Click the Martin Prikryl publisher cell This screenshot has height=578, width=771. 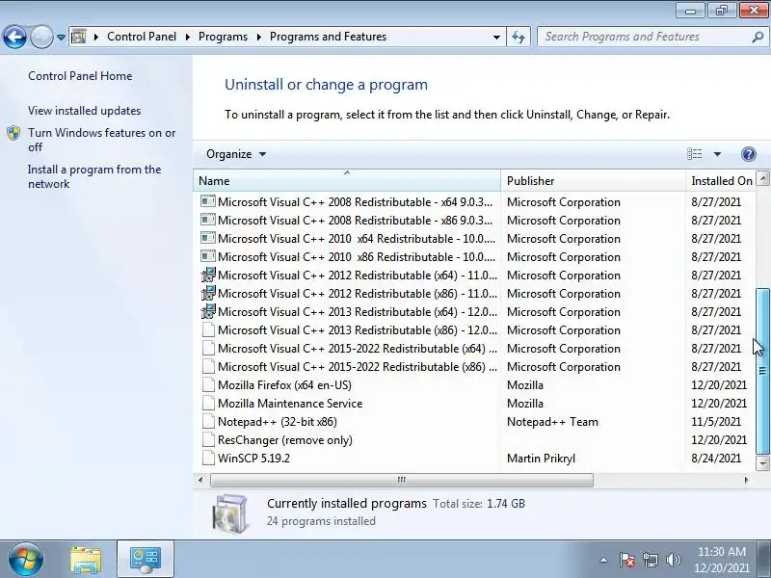[541, 459]
